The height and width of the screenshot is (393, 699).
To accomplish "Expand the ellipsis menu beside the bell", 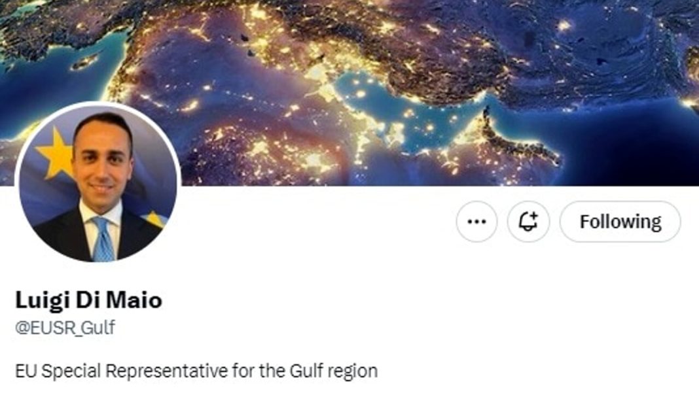I will pyautogui.click(x=476, y=222).
